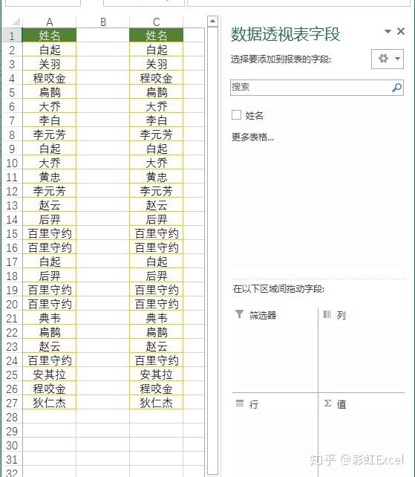This screenshot has height=477, width=415.
Task: Click cell A27 containing 狄仁杰
Action: click(x=49, y=403)
